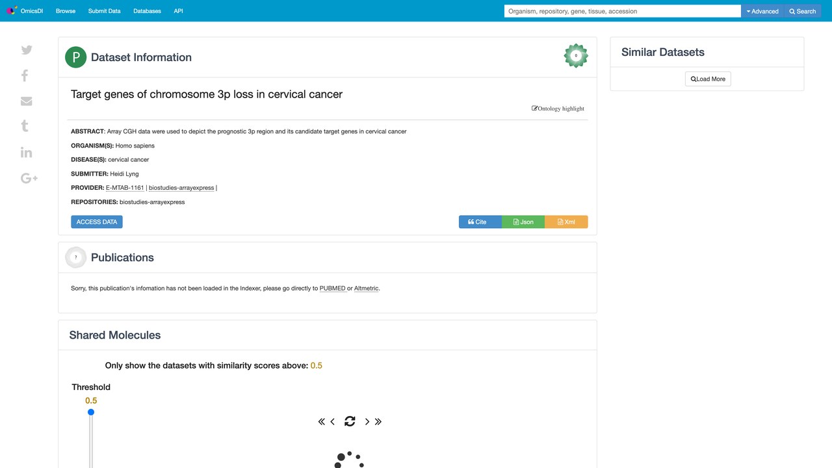The width and height of the screenshot is (832, 468).
Task: Click the Homo sapiens organism text
Action: pyautogui.click(x=135, y=146)
